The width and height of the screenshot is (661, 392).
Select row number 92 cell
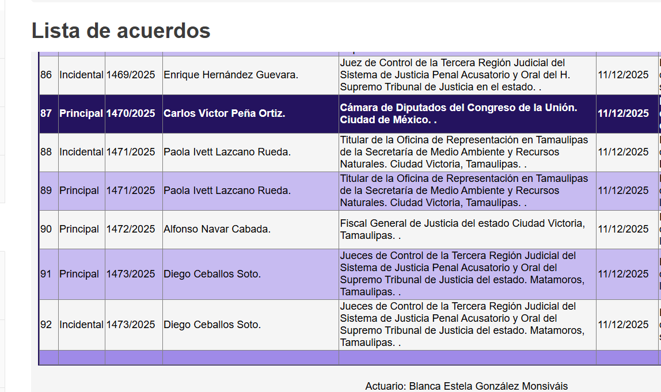point(46,325)
